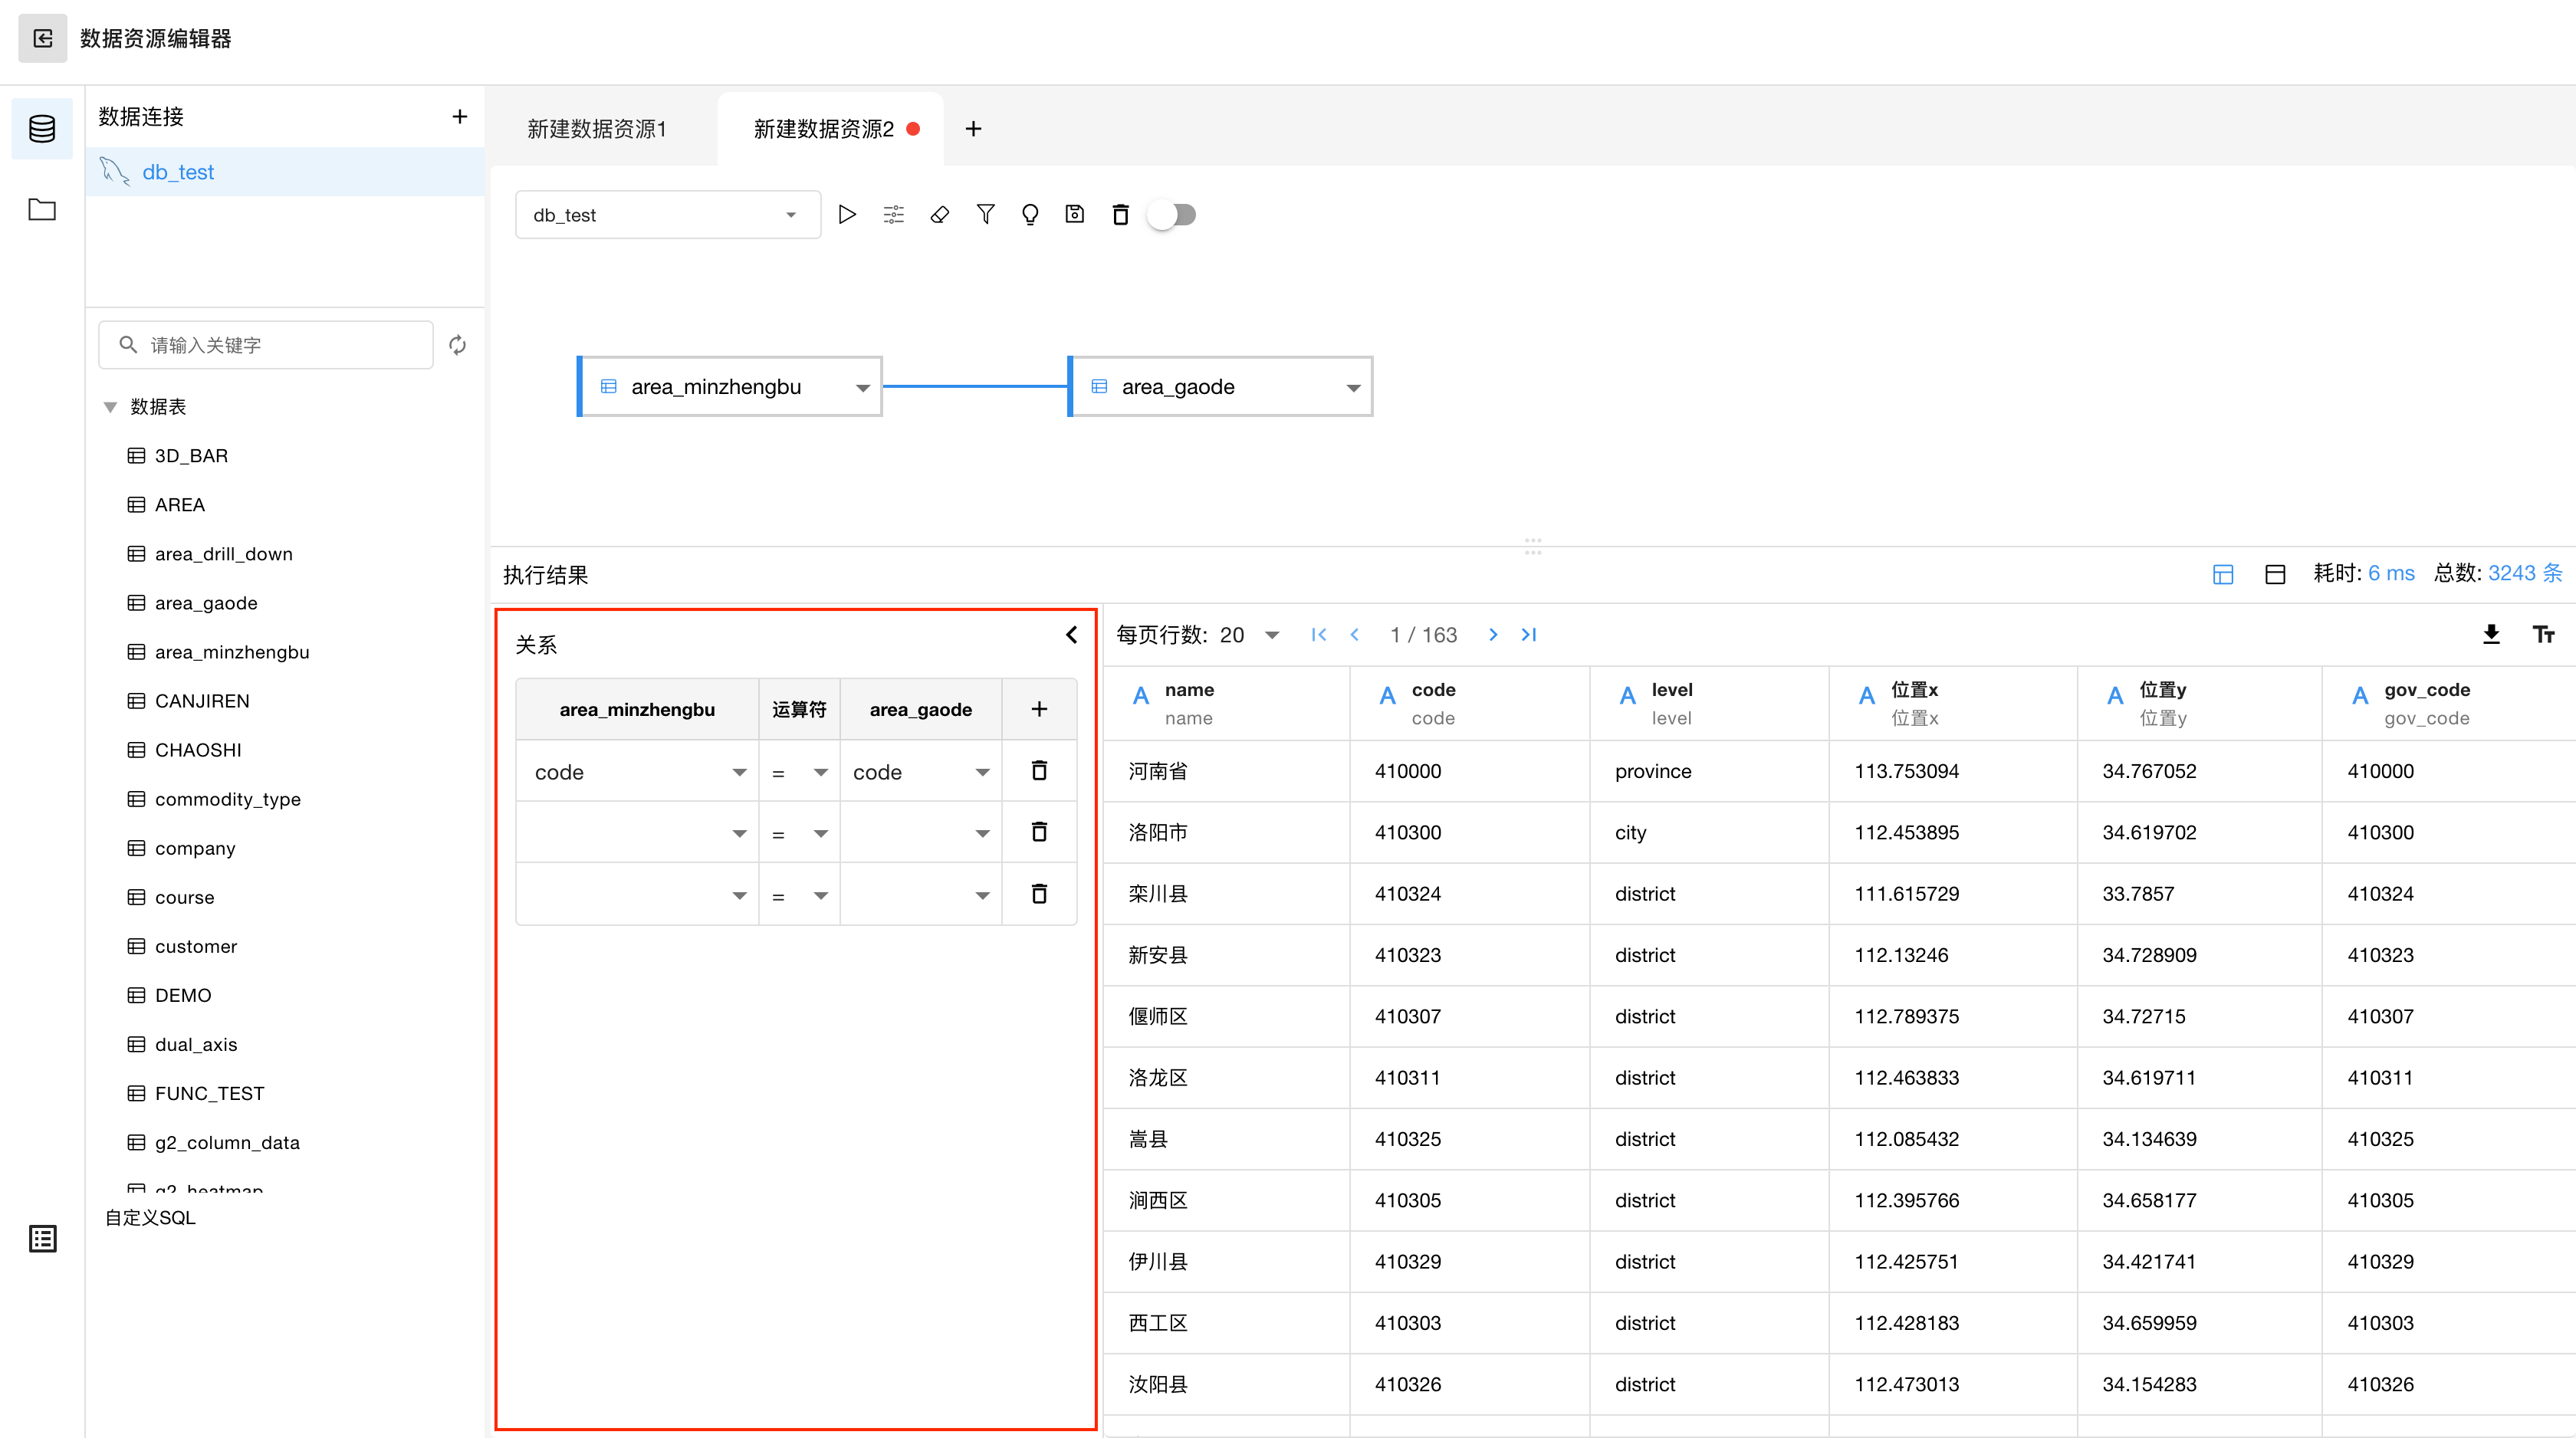The image size is (2576, 1438).
Task: Click the keyword search field
Action: coord(266,345)
